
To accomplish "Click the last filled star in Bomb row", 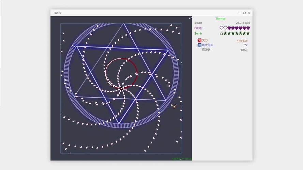I will tap(248, 33).
